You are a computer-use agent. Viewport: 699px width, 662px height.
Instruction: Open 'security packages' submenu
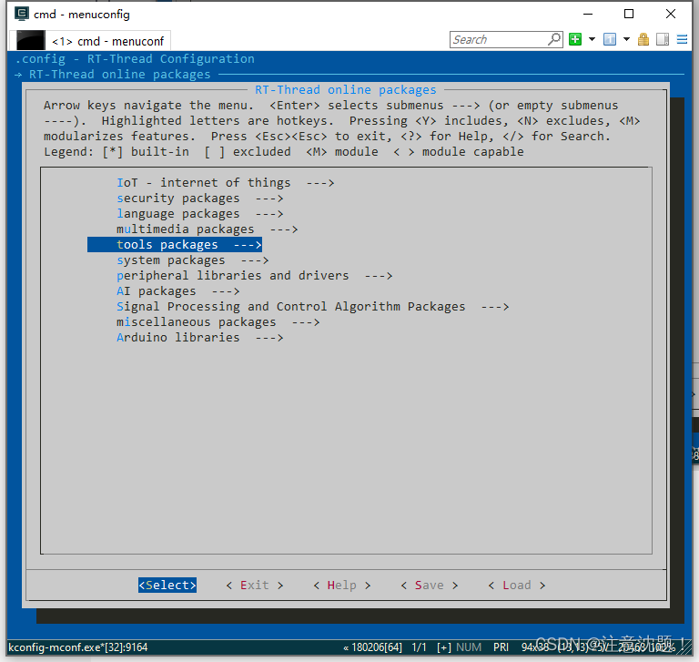(199, 199)
